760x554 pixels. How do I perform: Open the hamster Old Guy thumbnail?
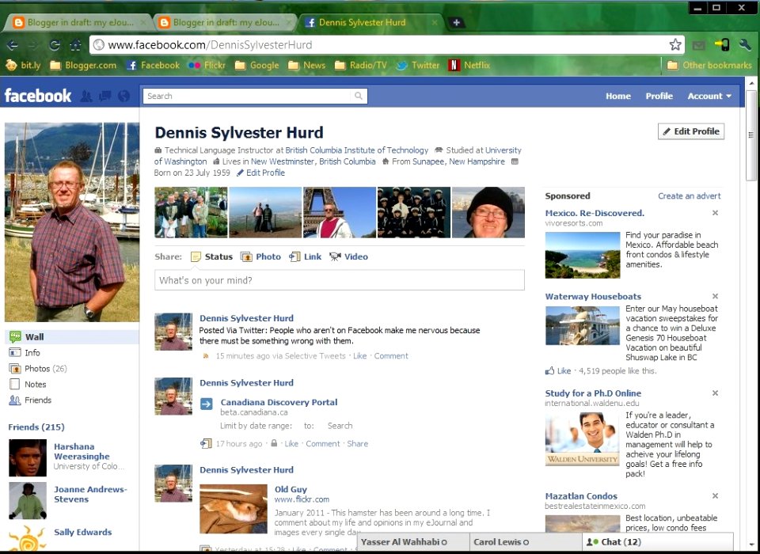pyautogui.click(x=233, y=509)
